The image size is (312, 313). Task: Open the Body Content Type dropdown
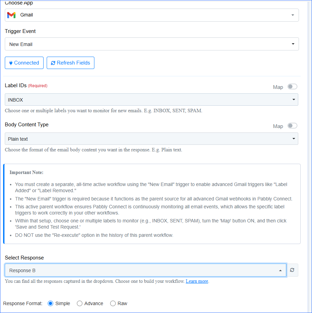pos(151,139)
